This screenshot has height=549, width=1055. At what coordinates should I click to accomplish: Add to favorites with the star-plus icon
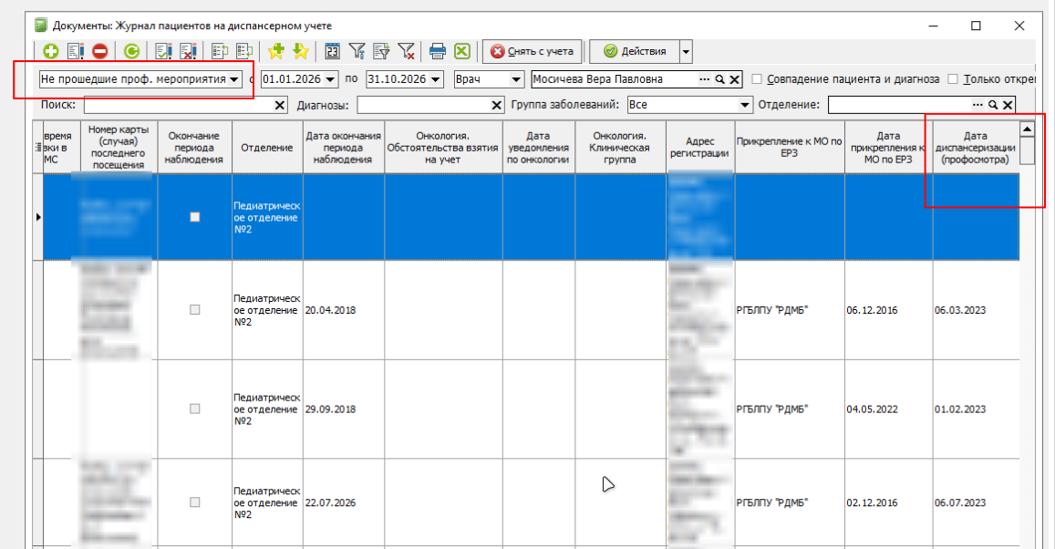point(276,51)
